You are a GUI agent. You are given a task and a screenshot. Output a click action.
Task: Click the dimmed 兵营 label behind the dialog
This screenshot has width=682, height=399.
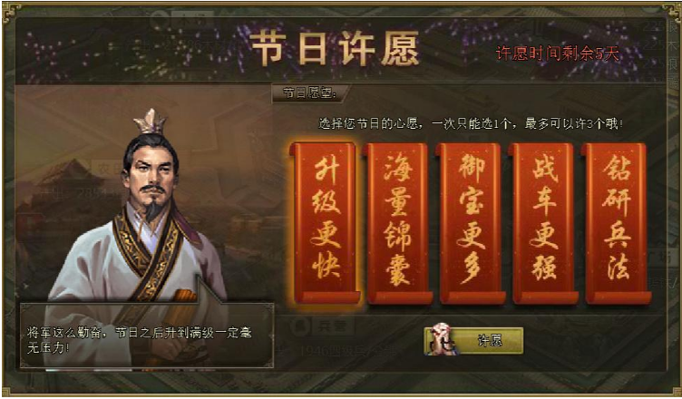(x=334, y=326)
